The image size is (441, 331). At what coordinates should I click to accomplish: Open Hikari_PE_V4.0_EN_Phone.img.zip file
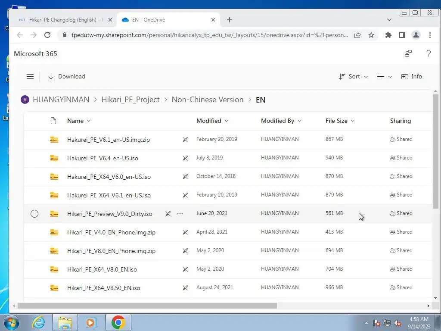112,232
